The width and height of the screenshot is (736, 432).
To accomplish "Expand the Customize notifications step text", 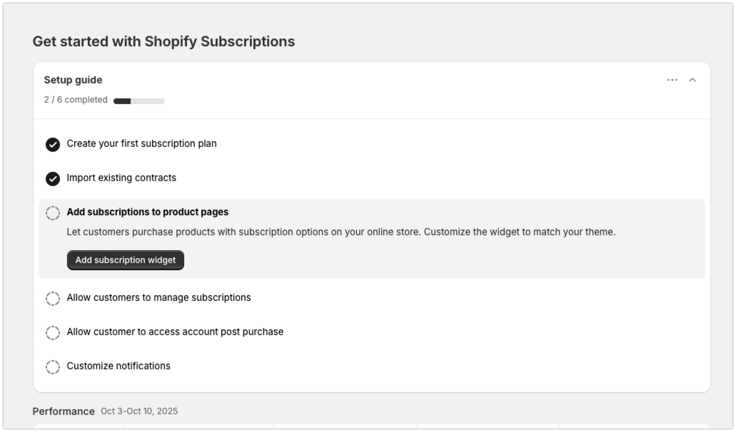I will [x=119, y=366].
